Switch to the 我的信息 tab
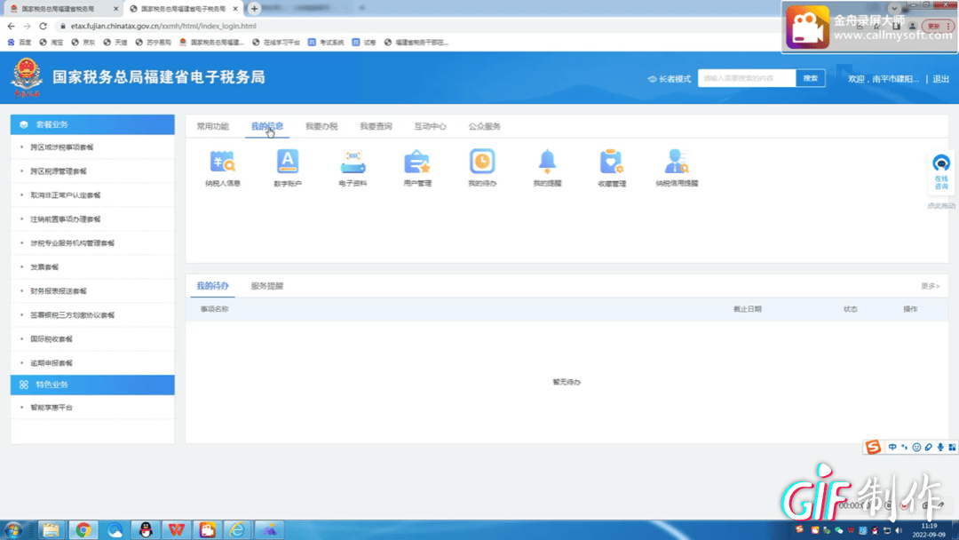Screen dimensions: 959x540 (x=267, y=127)
